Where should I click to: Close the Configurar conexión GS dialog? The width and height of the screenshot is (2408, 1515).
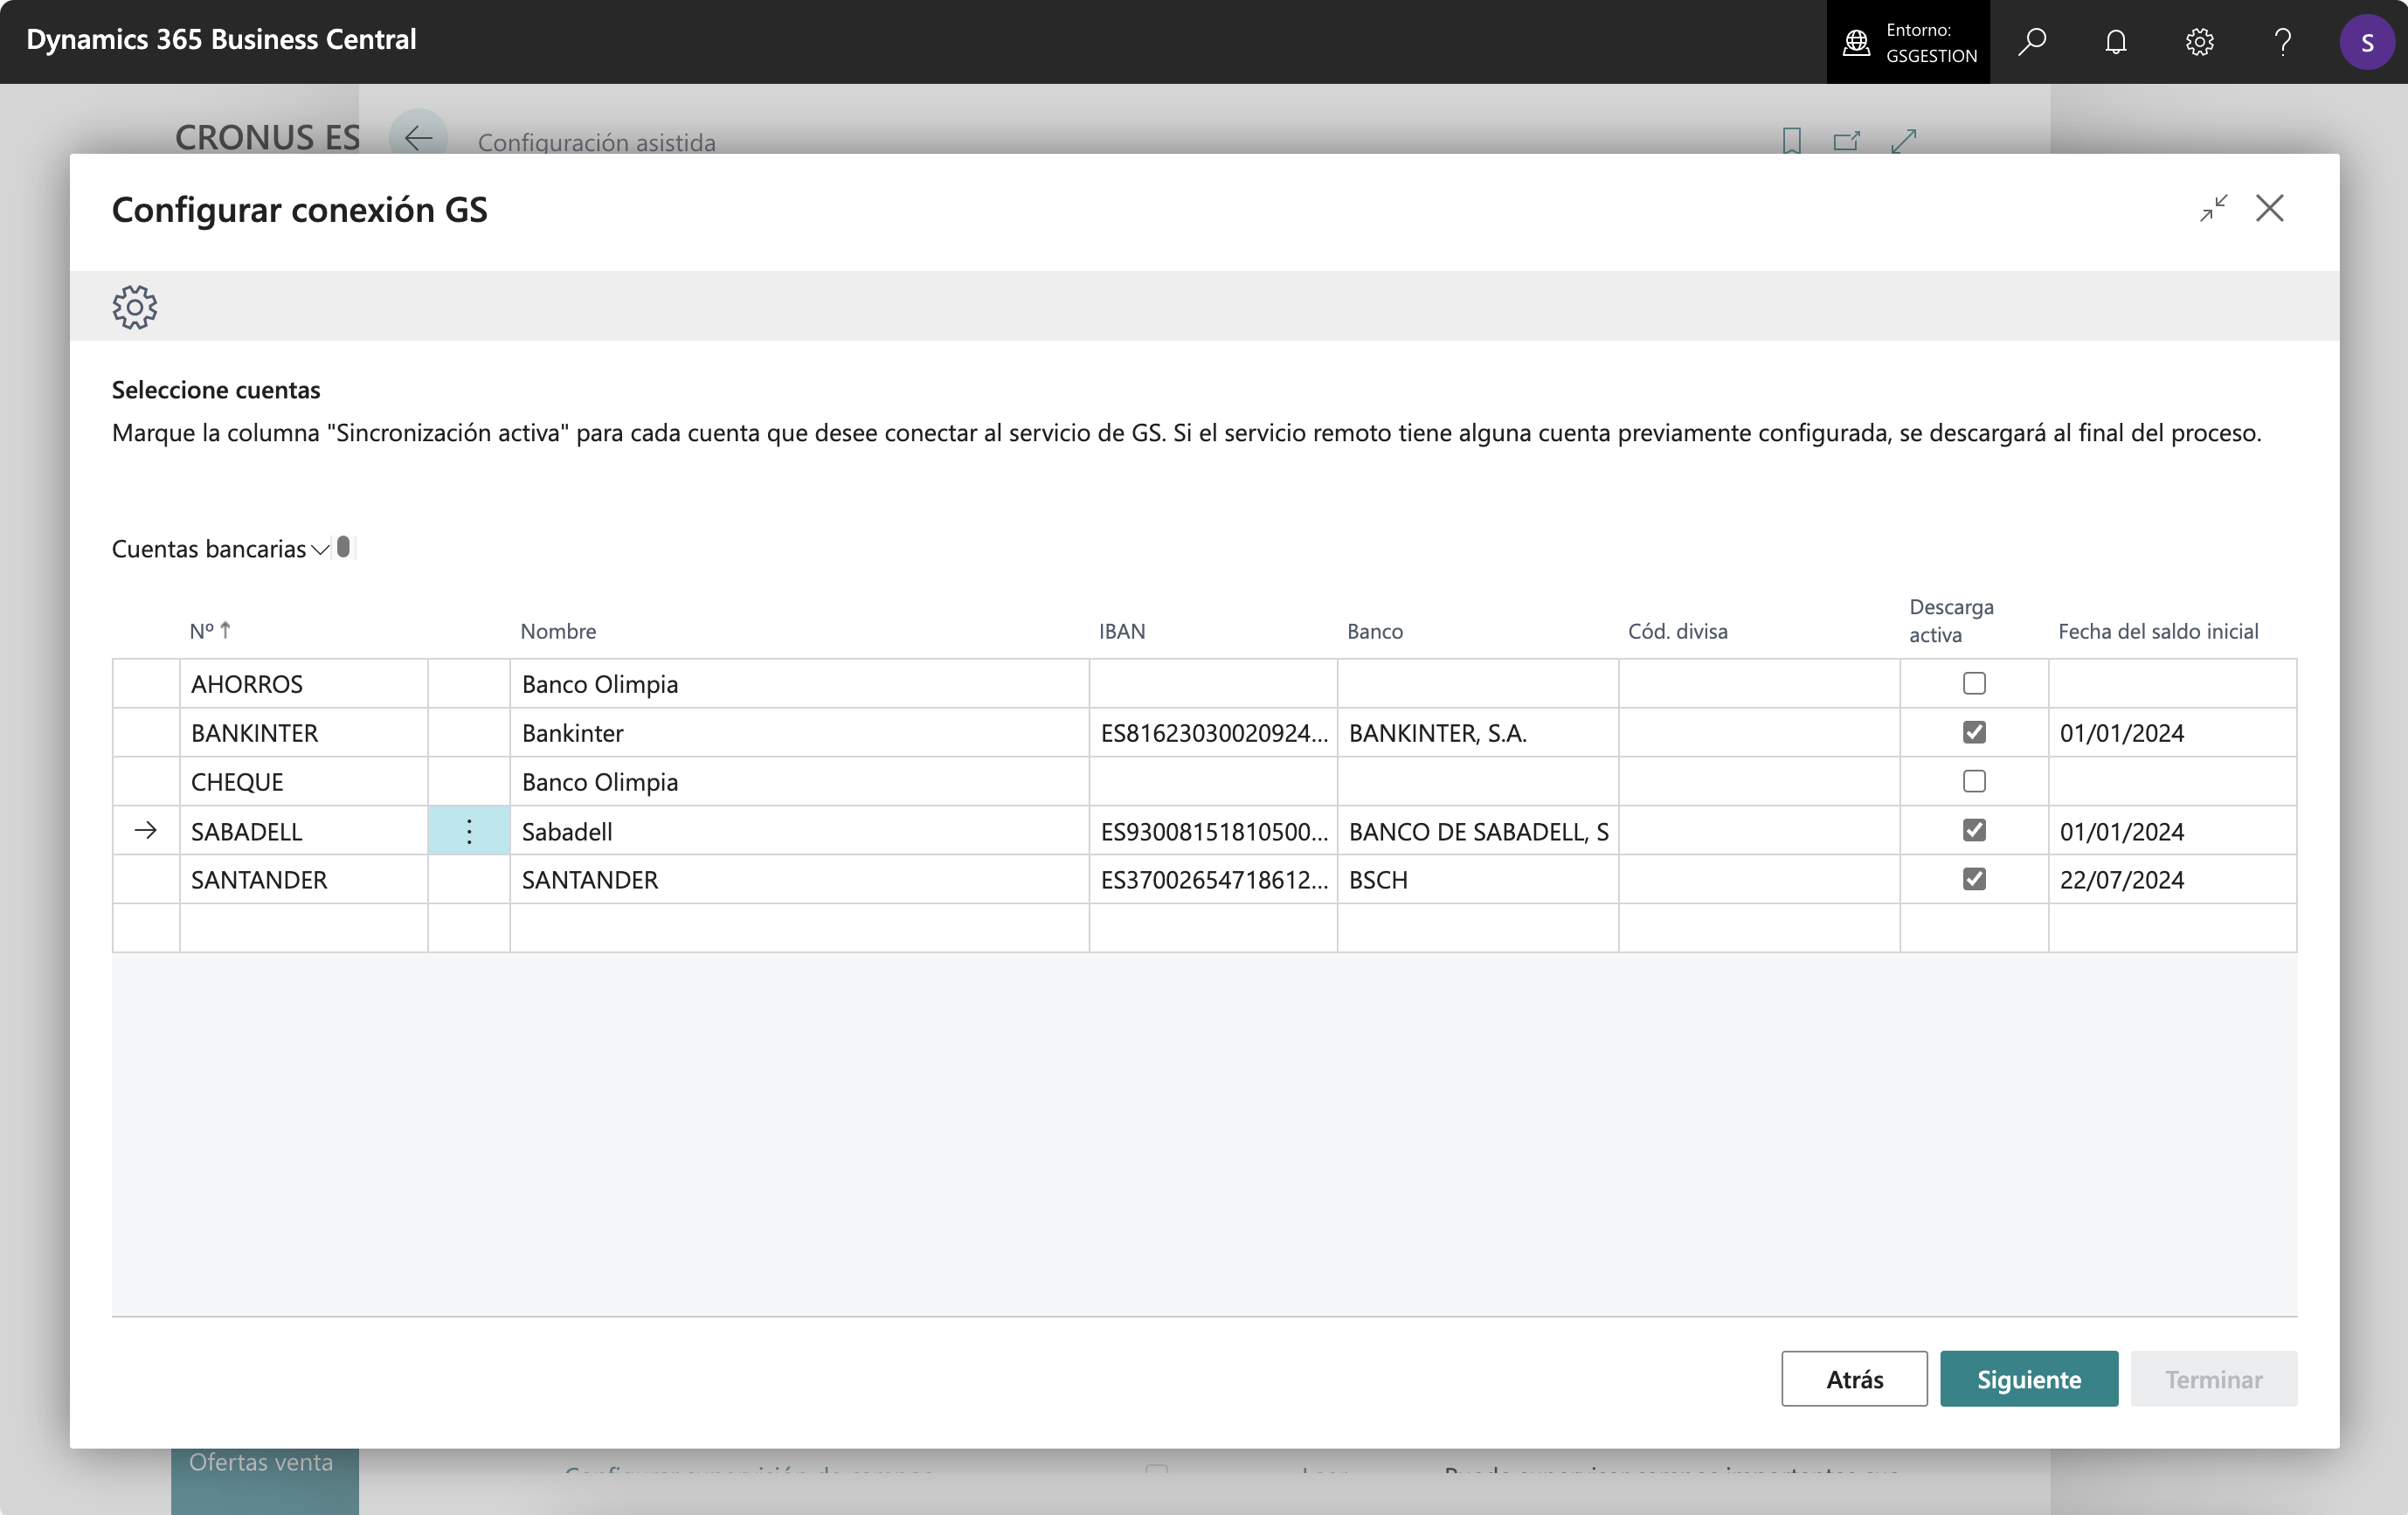coord(2270,208)
